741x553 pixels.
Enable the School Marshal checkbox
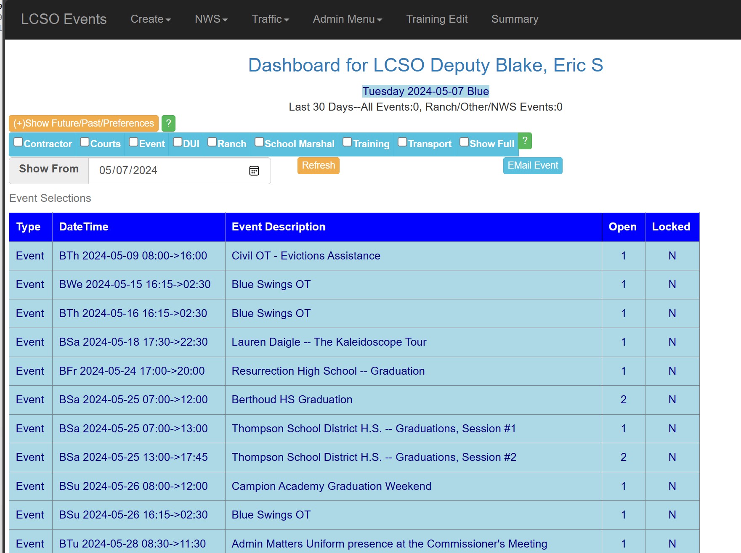pyautogui.click(x=259, y=142)
